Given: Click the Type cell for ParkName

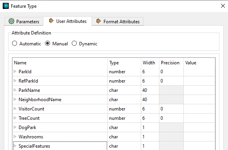Looking at the screenshot, I should point(124,90).
